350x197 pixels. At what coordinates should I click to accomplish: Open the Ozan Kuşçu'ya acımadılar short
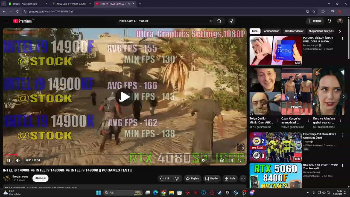point(297,92)
